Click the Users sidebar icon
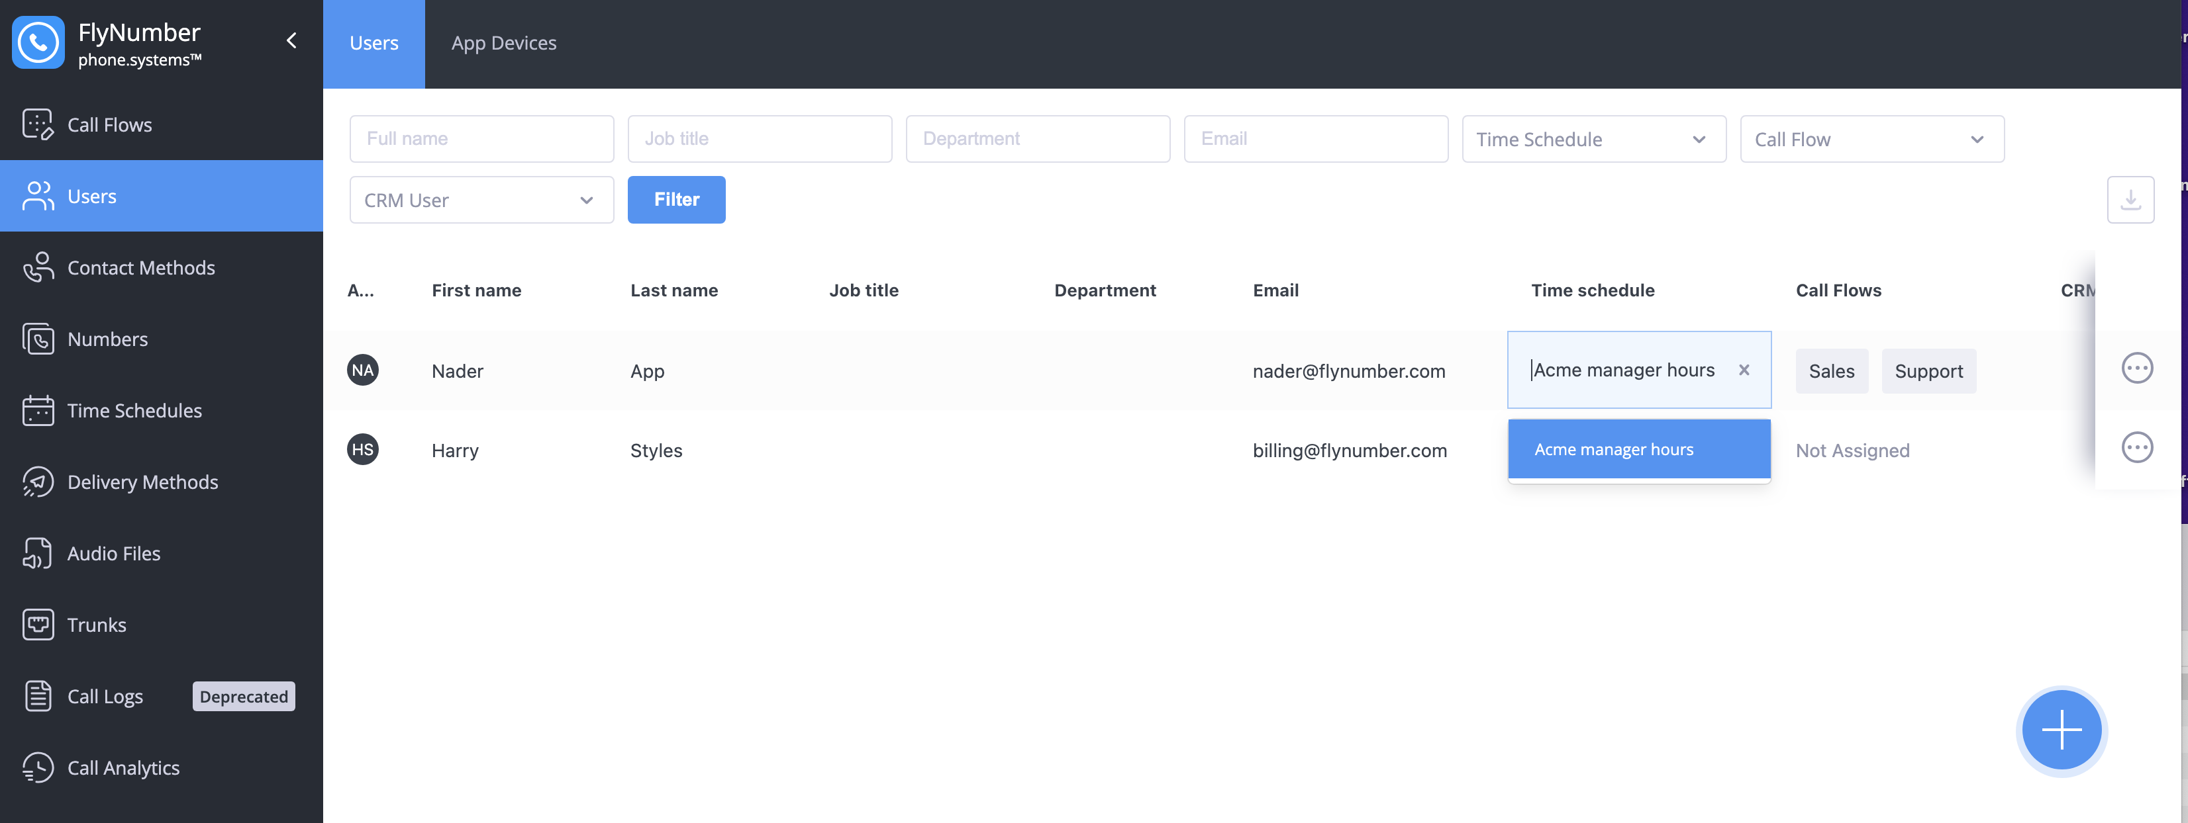This screenshot has width=2188, height=823. (37, 196)
